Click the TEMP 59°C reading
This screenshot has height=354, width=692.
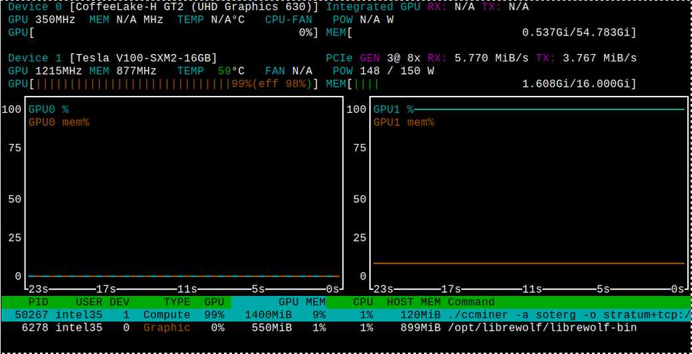tap(211, 71)
